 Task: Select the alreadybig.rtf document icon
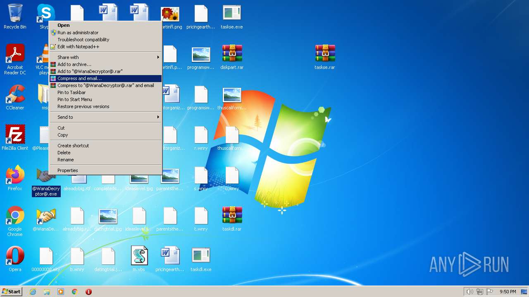coord(77,183)
